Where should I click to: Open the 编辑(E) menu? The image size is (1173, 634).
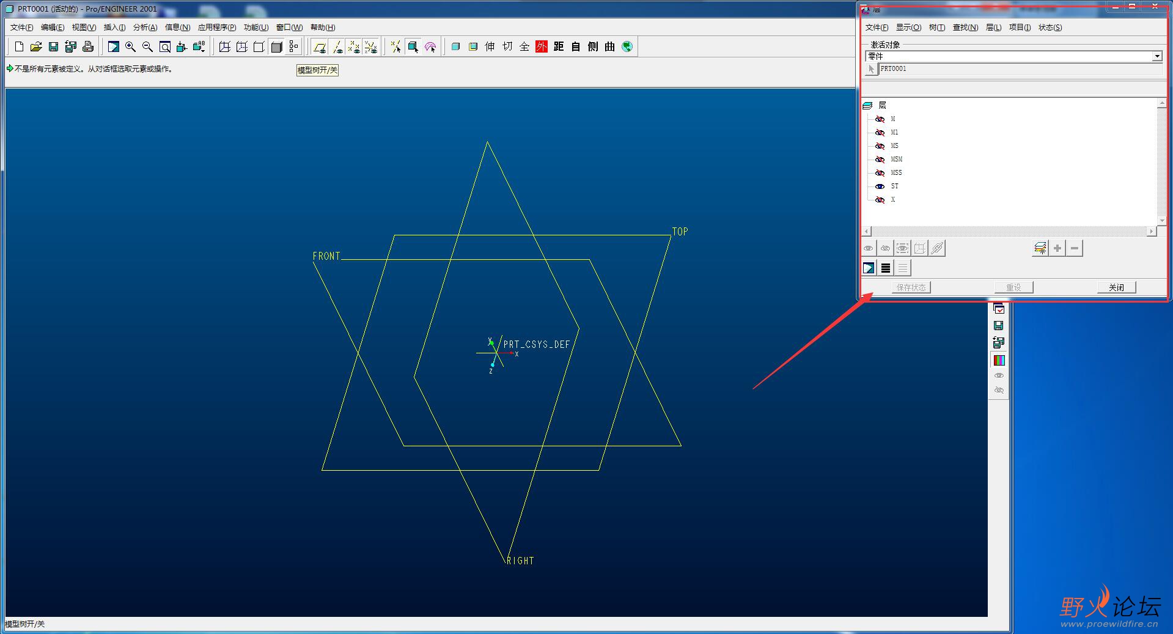coord(53,28)
